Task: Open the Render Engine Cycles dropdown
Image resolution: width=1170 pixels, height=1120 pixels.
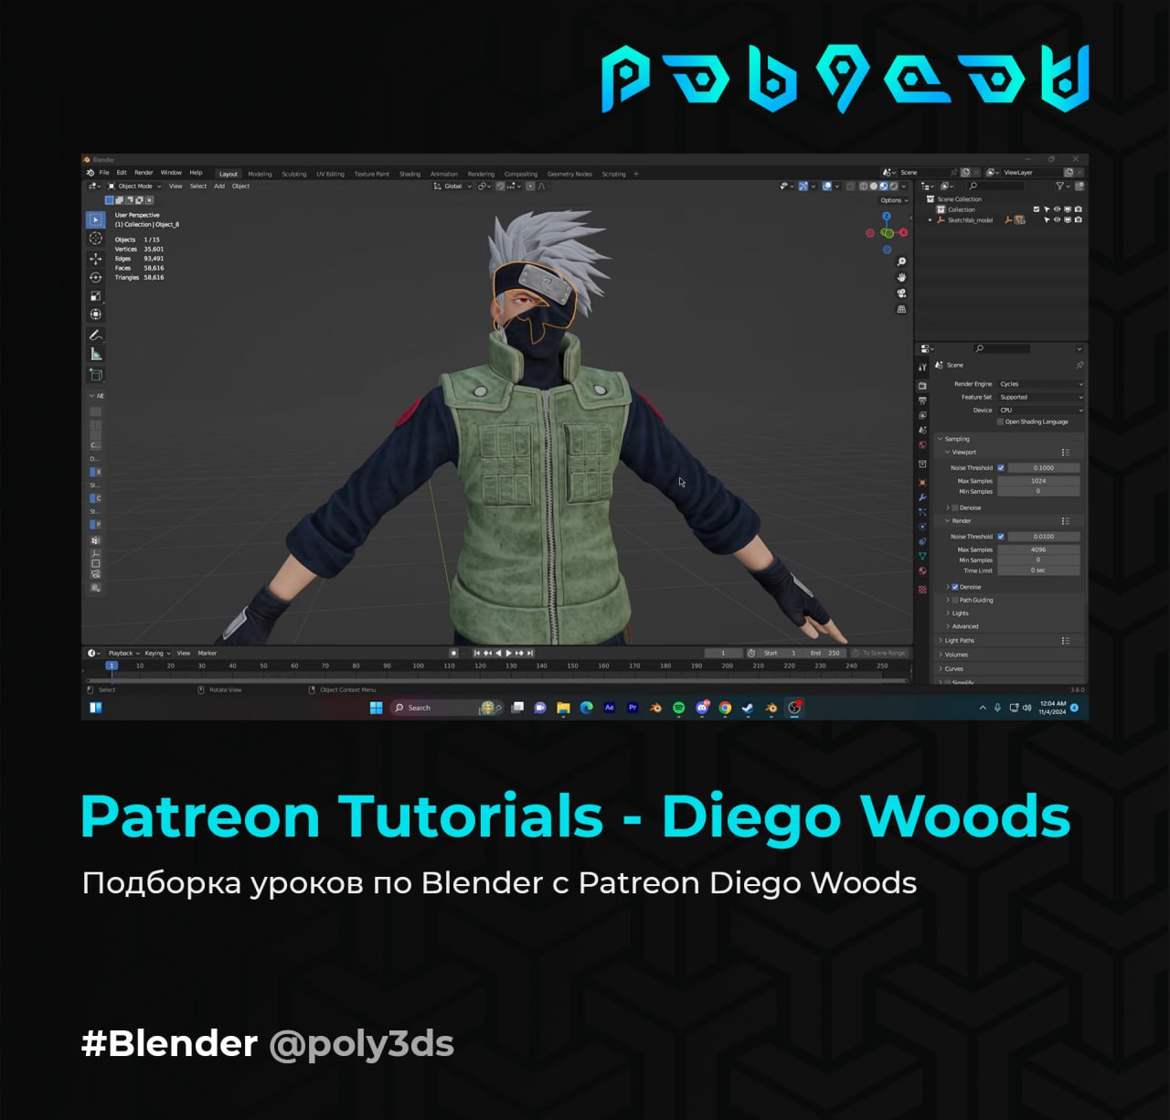Action: 1040,384
